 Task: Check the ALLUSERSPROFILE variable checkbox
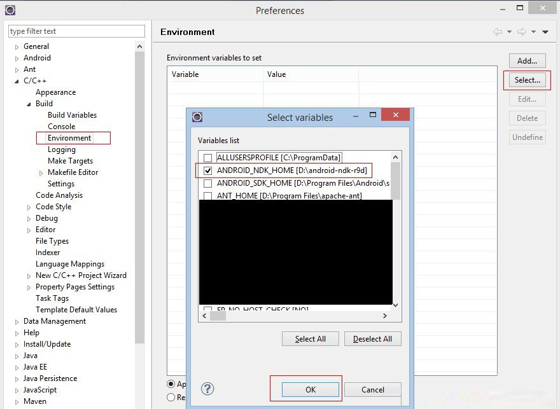(x=207, y=158)
